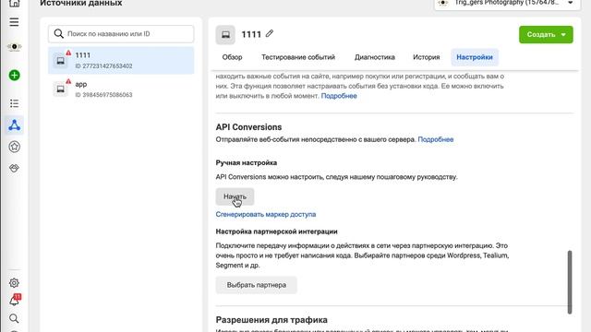591x332 pixels.
Task: Switch to the Тестирование событий tab
Action: (x=298, y=57)
